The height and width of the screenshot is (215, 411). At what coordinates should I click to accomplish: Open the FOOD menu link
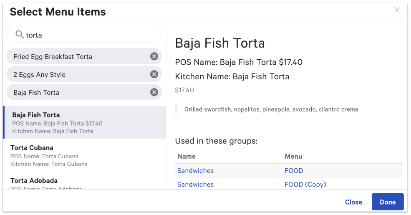tap(294, 170)
